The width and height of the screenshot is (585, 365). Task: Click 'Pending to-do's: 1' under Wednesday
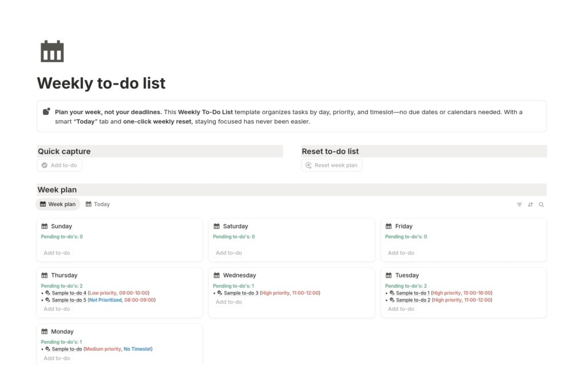click(234, 286)
